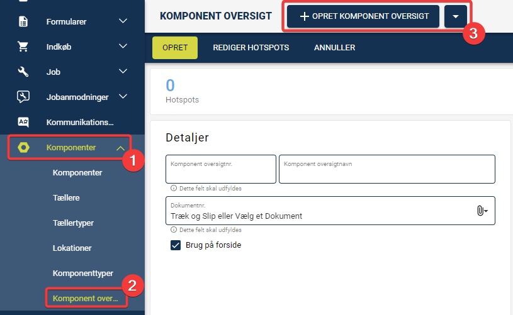Open the Komponenttyper submenu entry
The image size is (513, 315).
[83, 273]
